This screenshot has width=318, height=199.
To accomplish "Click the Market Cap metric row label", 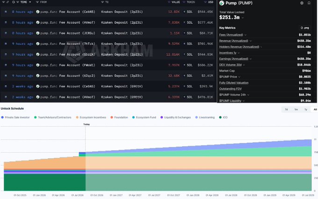I will point(227,71).
